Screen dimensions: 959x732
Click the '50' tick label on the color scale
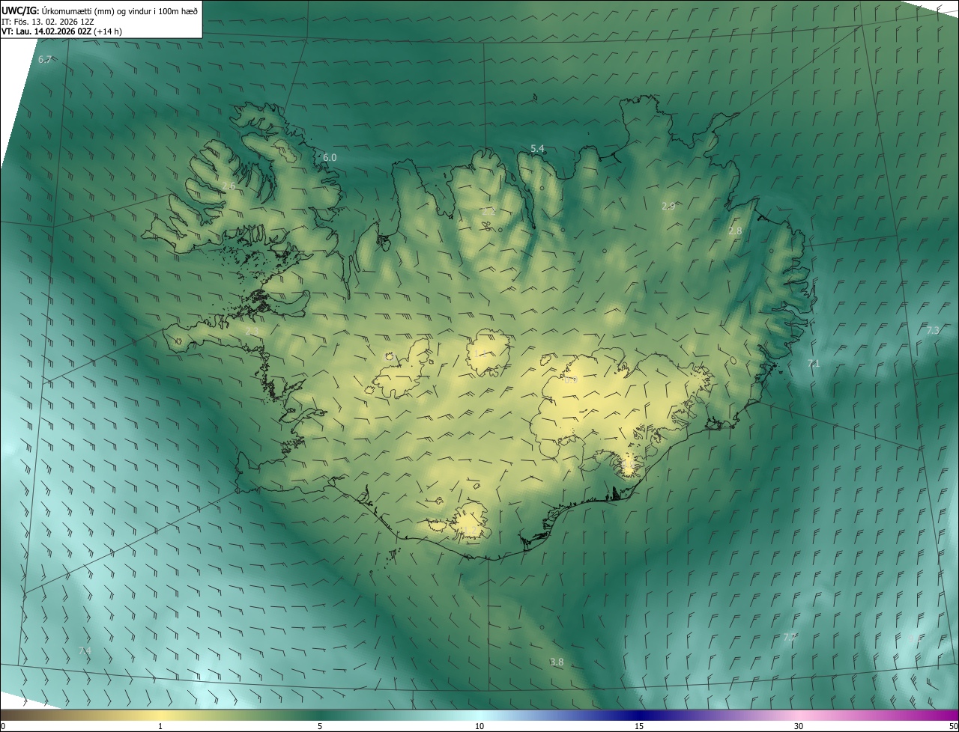pos(953,726)
